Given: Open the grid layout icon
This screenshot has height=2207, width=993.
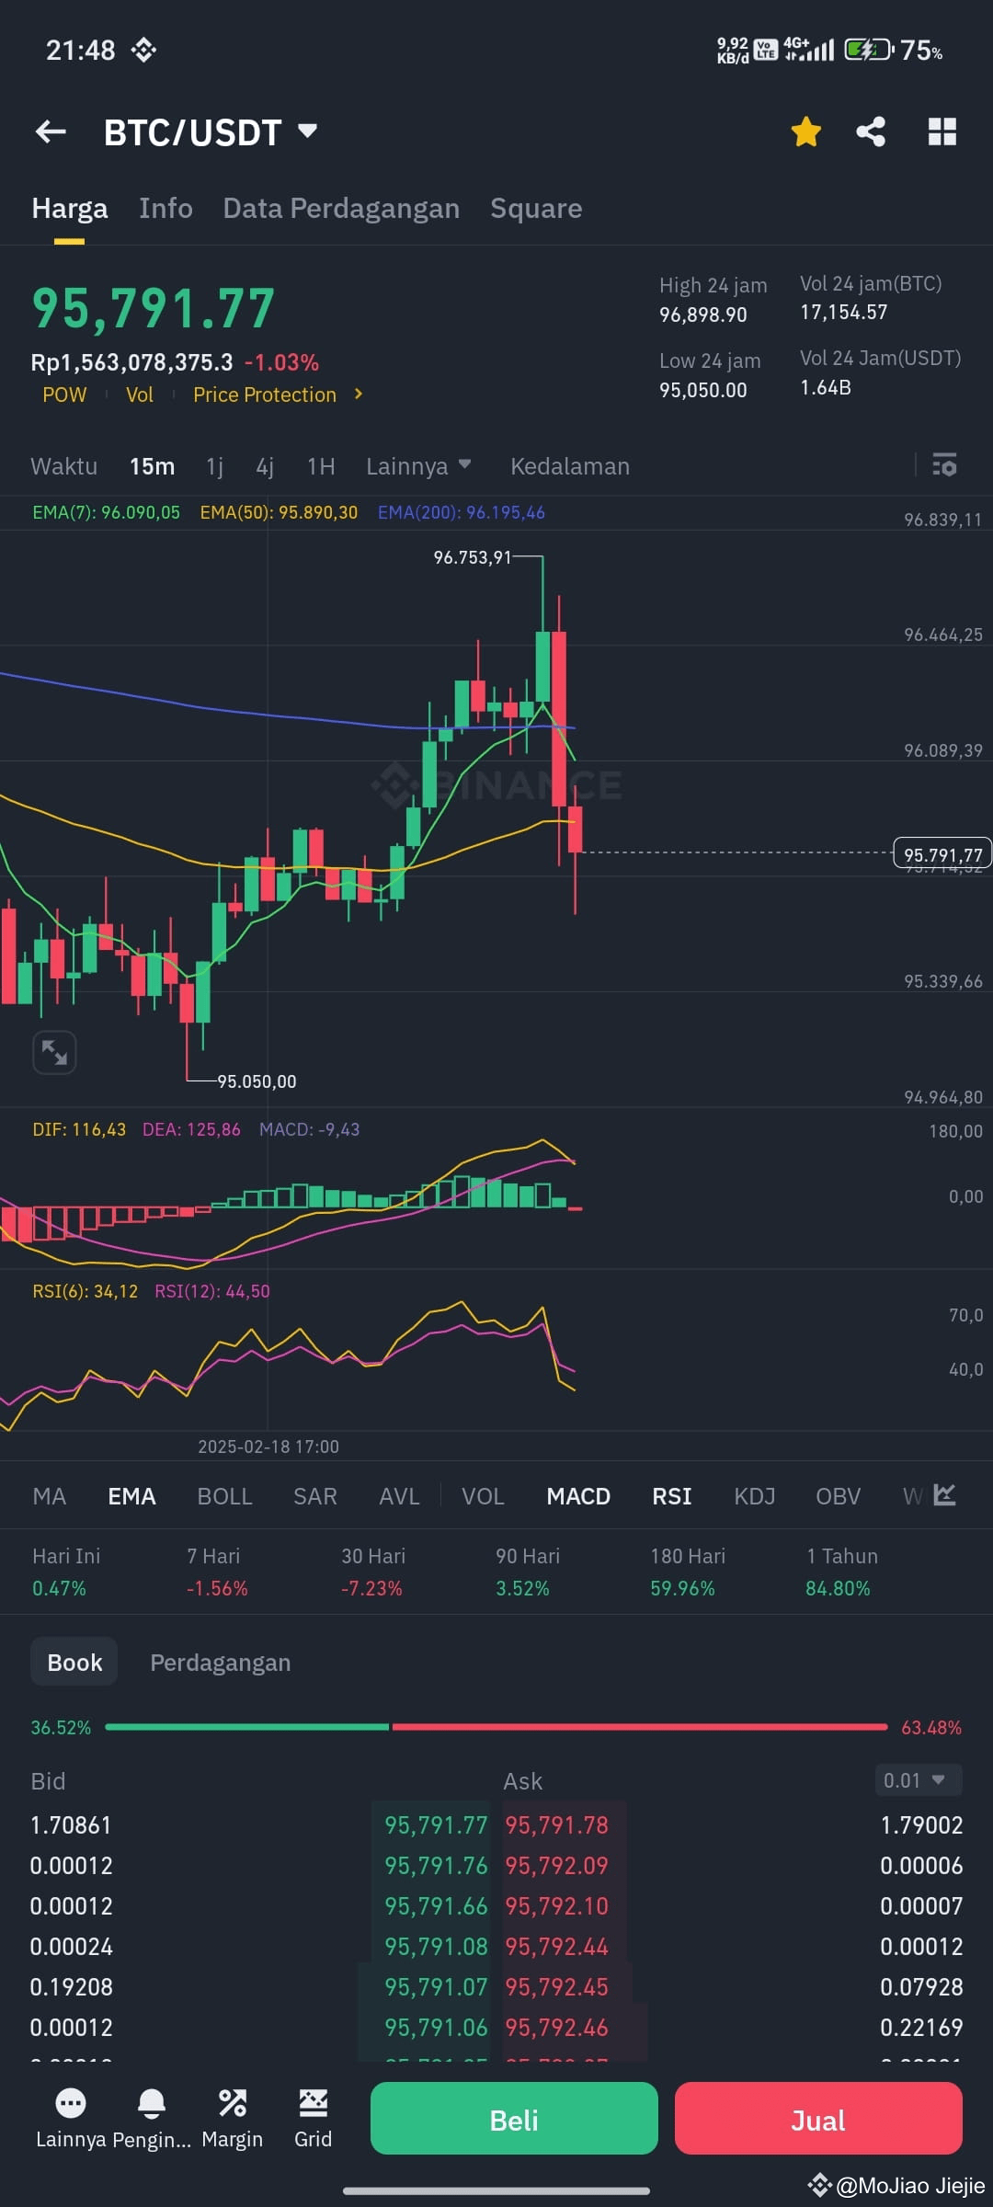Looking at the screenshot, I should 942,132.
